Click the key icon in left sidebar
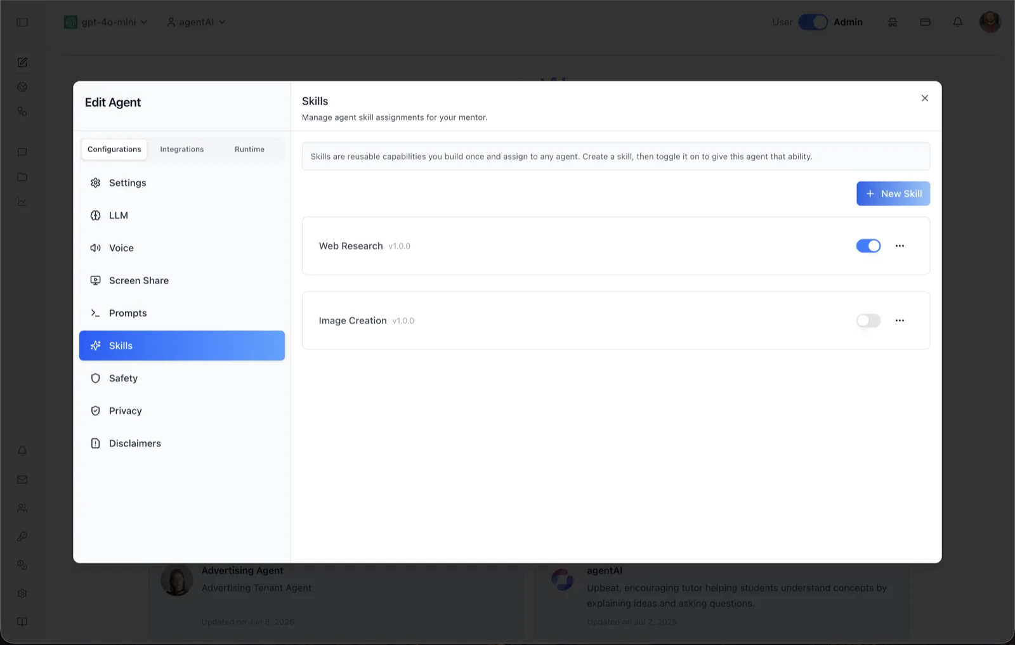 (22, 537)
